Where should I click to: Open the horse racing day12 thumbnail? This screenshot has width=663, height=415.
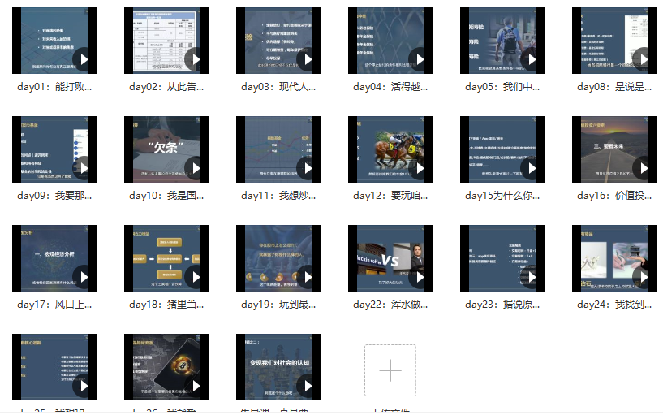click(x=385, y=149)
